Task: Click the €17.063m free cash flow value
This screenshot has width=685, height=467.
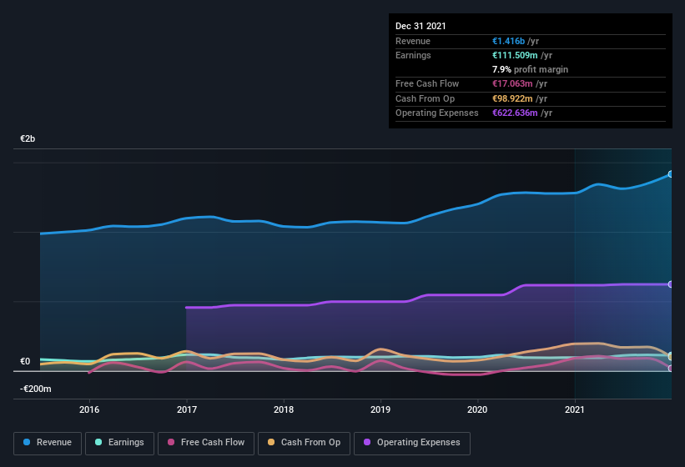Action: click(x=512, y=83)
